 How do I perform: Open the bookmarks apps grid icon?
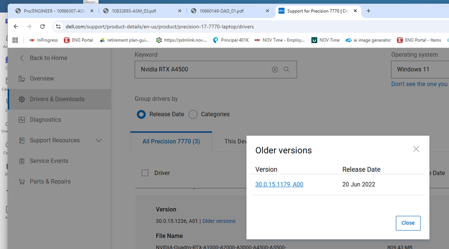click(x=15, y=40)
